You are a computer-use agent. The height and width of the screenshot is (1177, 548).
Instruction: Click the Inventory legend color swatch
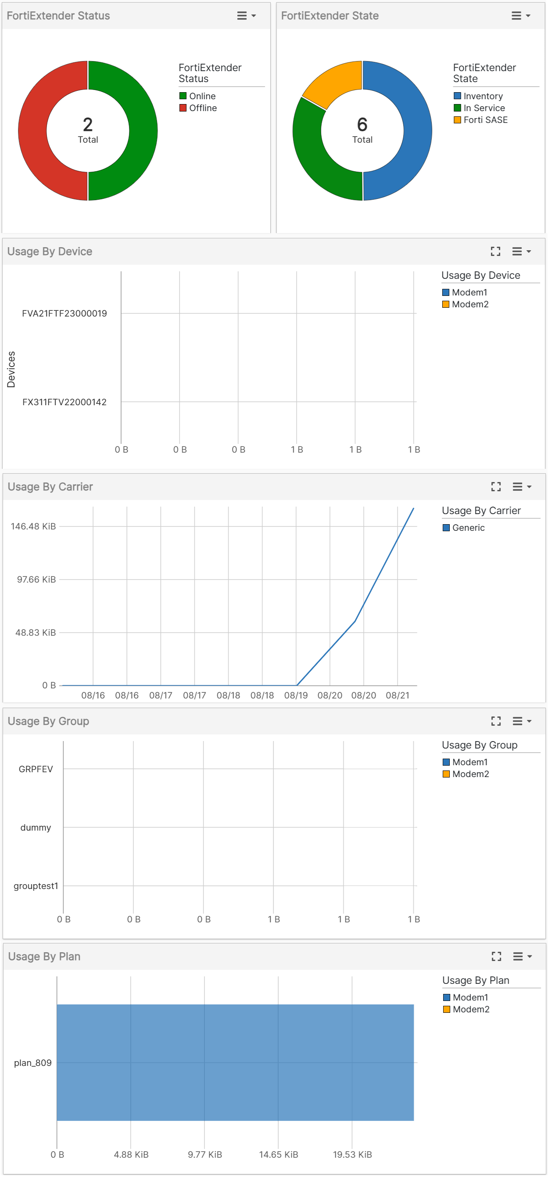tap(457, 96)
